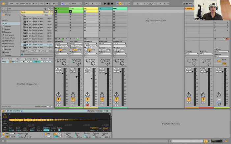
Task: Open the MIDI Effects category in browser
Action: coord(10,41)
